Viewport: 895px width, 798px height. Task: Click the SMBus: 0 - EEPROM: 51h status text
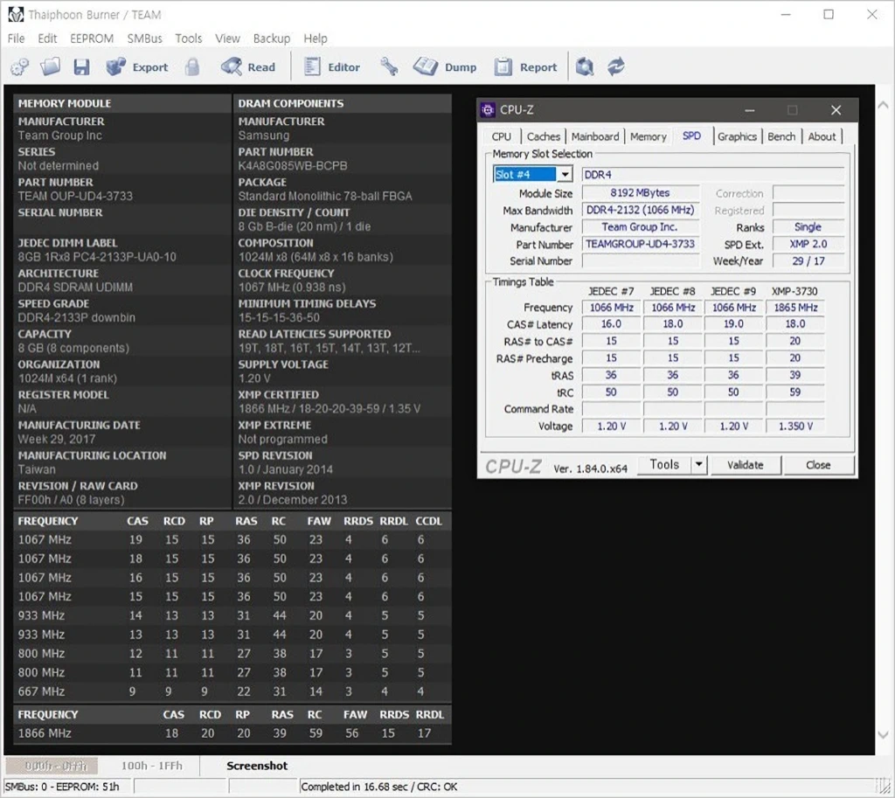pos(62,787)
